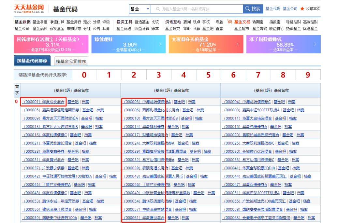Open the 直播 navigation item
Image resolution: width=352 pixels, height=223 pixels.
(219, 29)
